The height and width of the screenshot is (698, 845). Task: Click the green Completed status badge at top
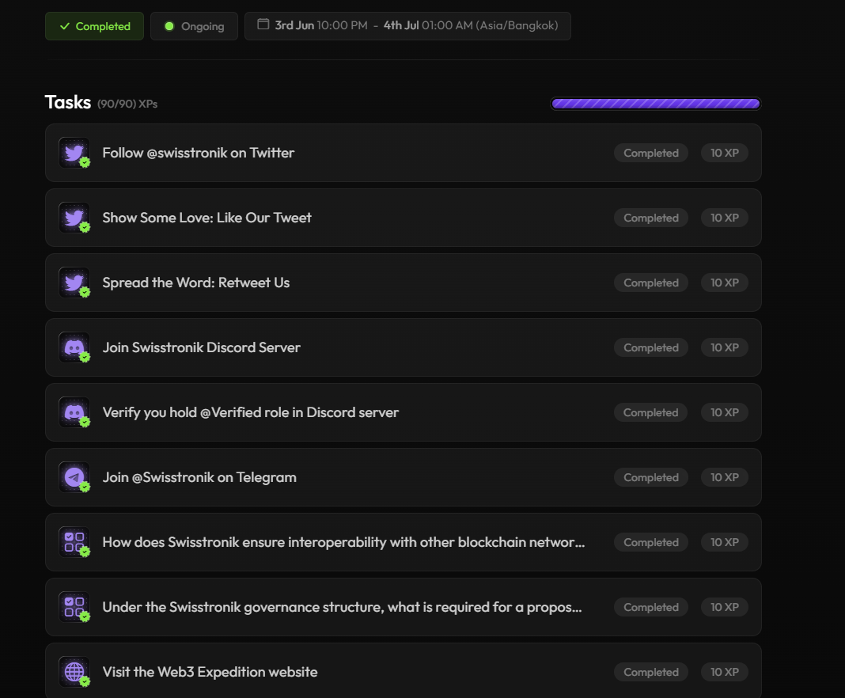click(95, 26)
